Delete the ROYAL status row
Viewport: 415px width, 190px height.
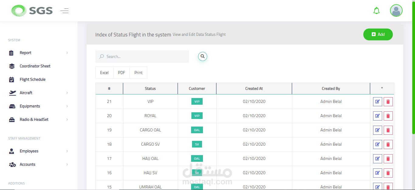point(388,116)
